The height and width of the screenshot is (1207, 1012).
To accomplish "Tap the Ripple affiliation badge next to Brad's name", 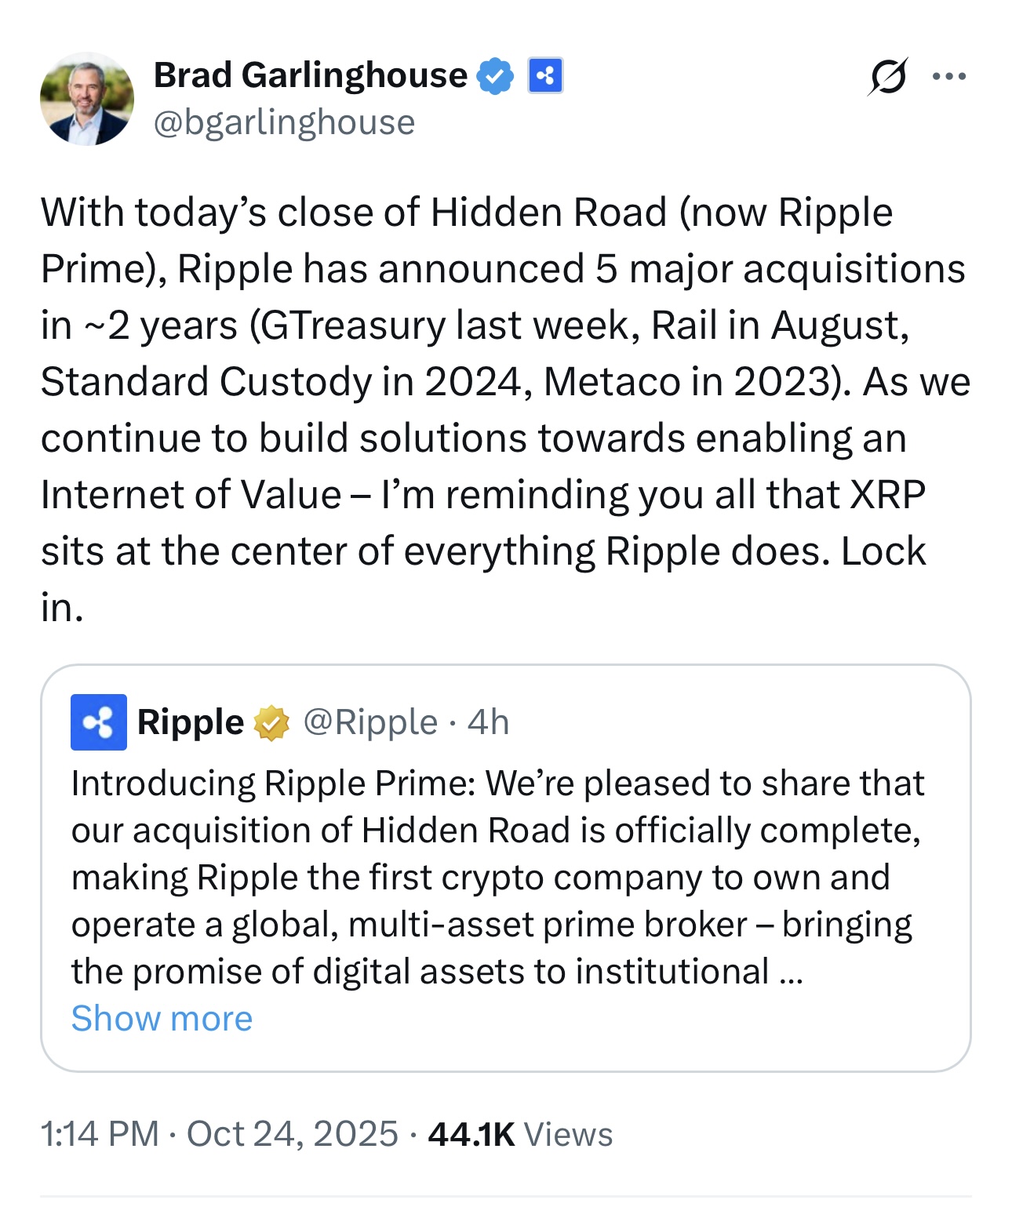I will (x=545, y=76).
